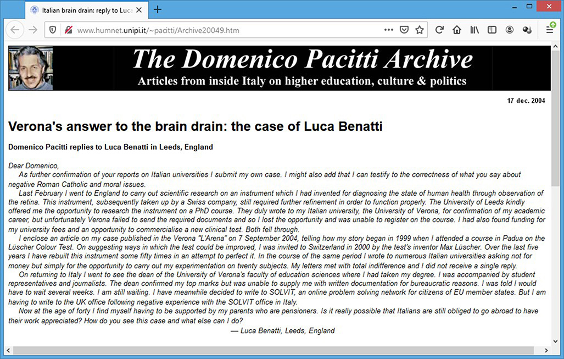Reload the current page

point(439,30)
